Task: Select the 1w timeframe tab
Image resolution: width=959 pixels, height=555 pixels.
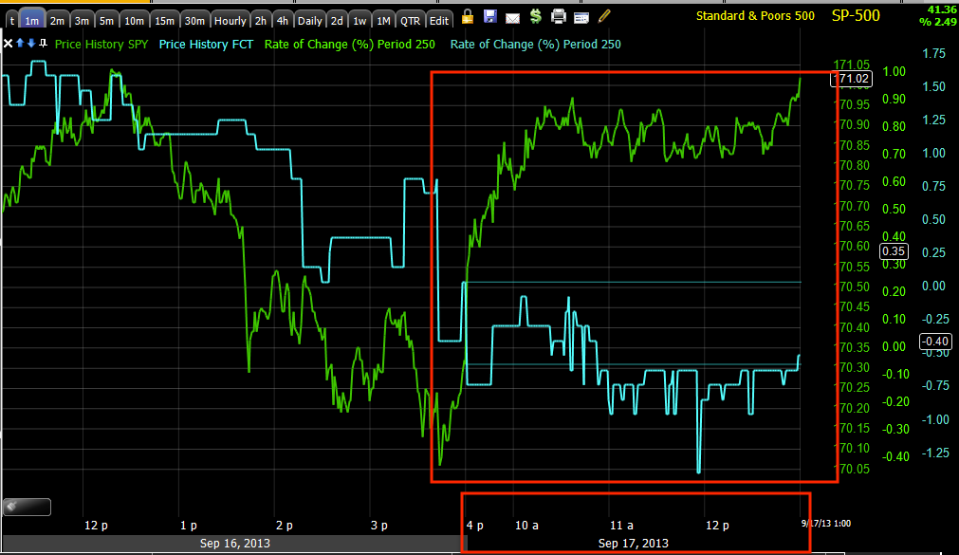Action: click(360, 20)
